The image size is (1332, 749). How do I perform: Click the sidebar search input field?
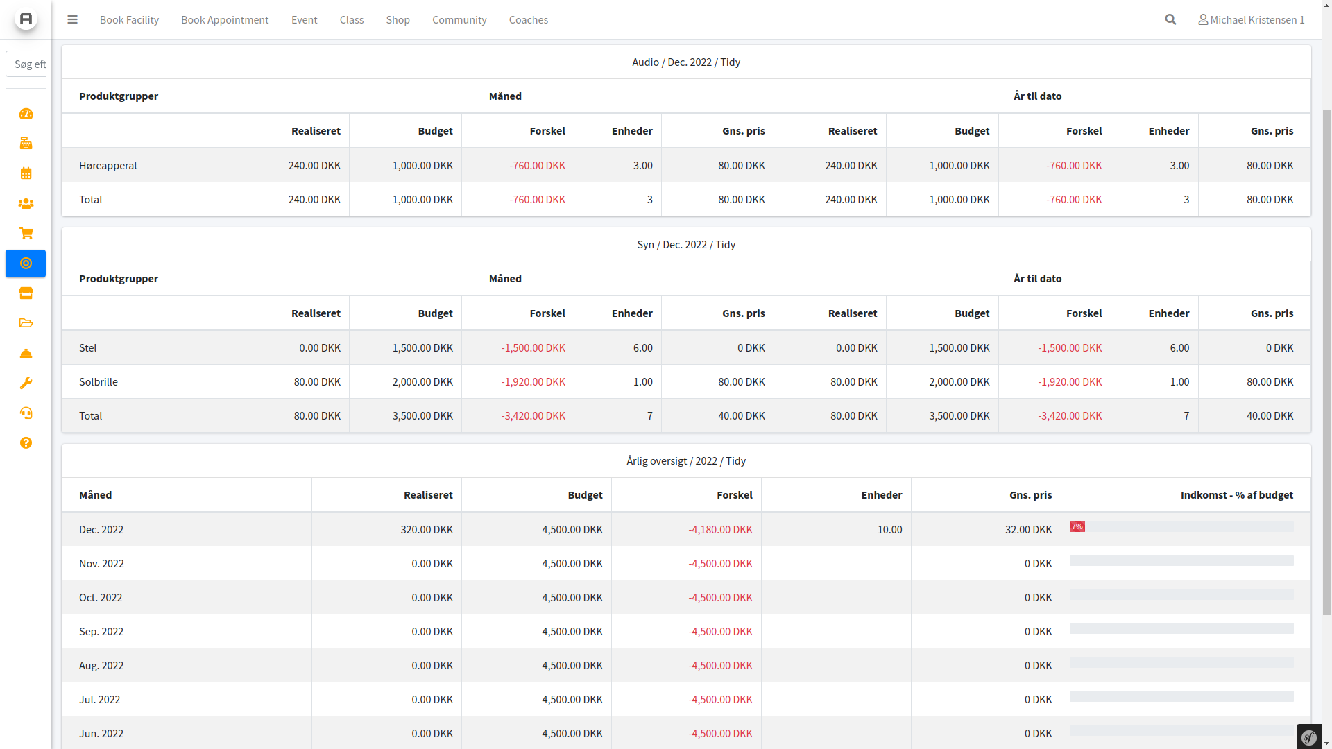coord(28,64)
